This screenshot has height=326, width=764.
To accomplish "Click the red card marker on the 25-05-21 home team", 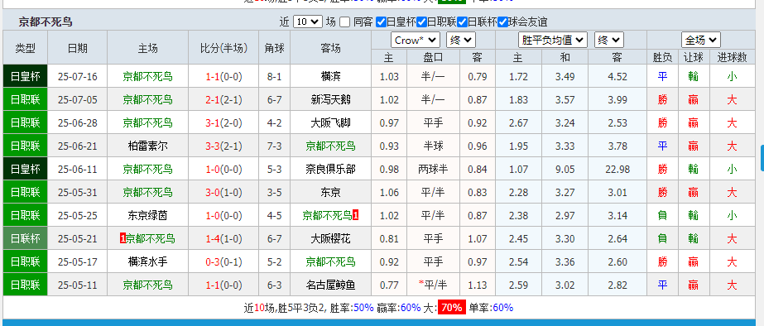I will [123, 238].
